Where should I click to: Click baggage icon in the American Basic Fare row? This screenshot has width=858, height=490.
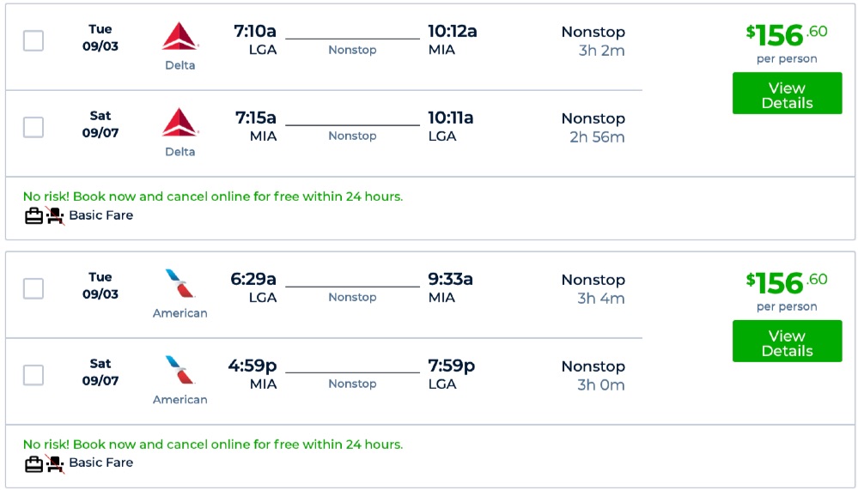[x=33, y=463]
